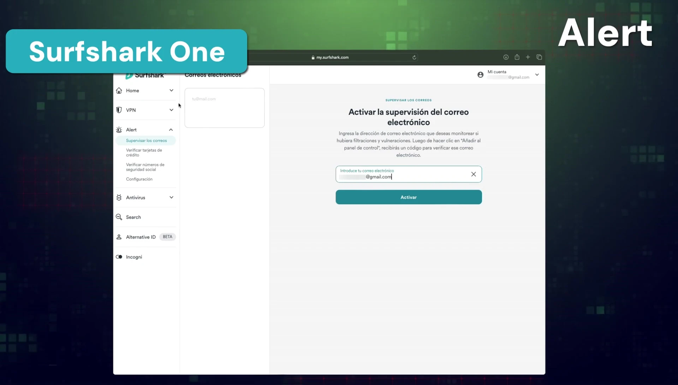Click the Antivirus bug icon

click(119, 197)
